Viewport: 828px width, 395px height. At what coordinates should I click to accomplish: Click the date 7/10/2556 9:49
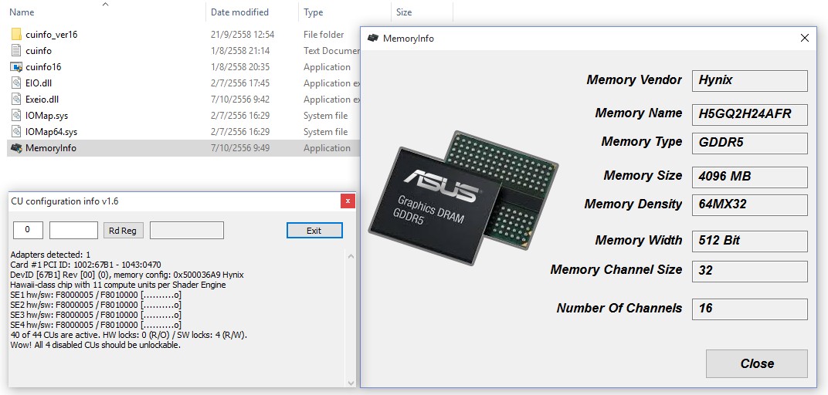(240, 148)
